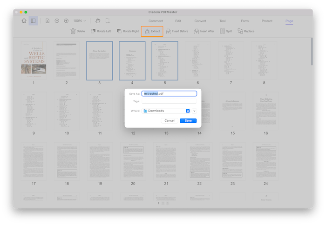Select page 3 About the Author thumbnail

coord(99,60)
